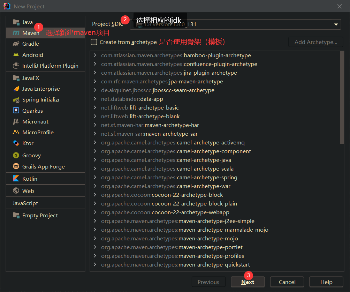This screenshot has height=292, width=350.
Task: Click the Gradle elephant icon
Action: coord(16,44)
